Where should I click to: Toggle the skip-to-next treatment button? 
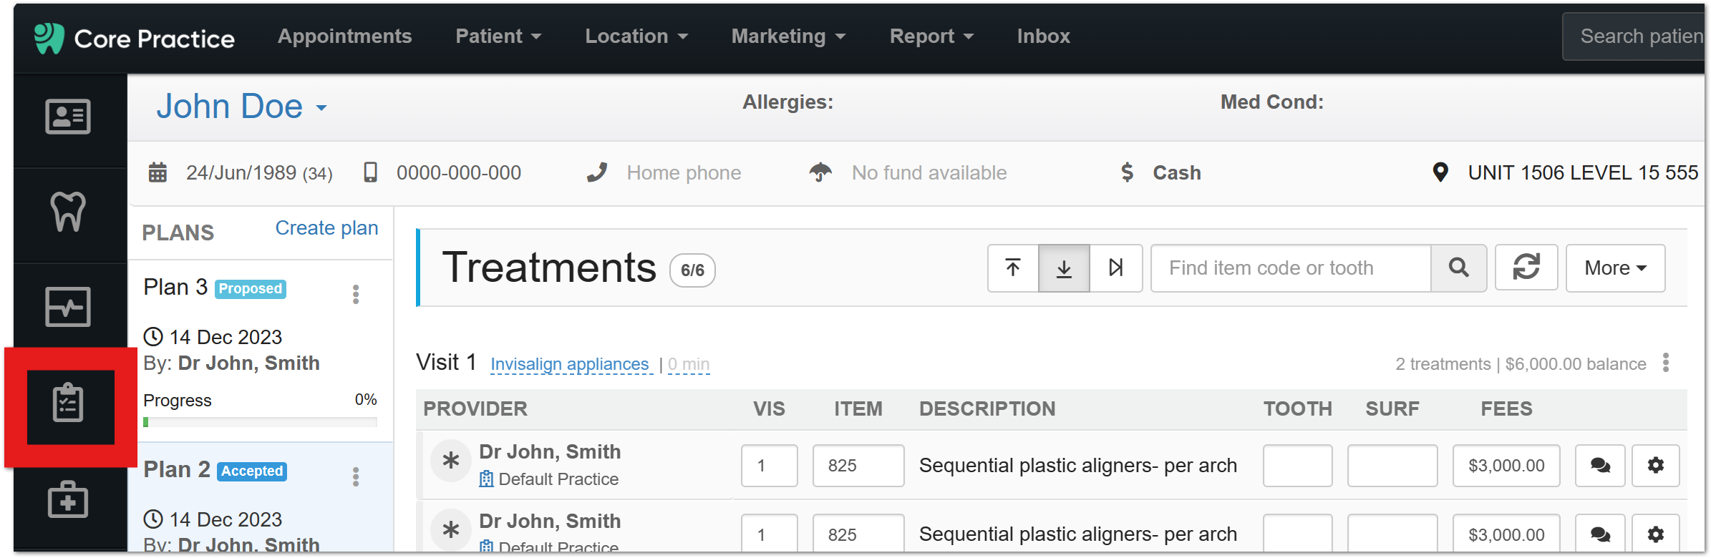(1115, 268)
